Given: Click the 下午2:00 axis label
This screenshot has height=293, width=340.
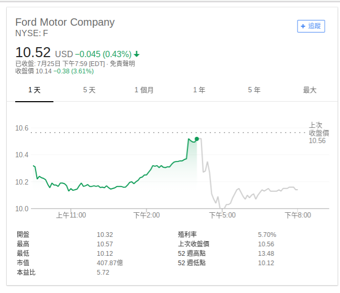Looking at the screenshot, I should click(x=147, y=215).
